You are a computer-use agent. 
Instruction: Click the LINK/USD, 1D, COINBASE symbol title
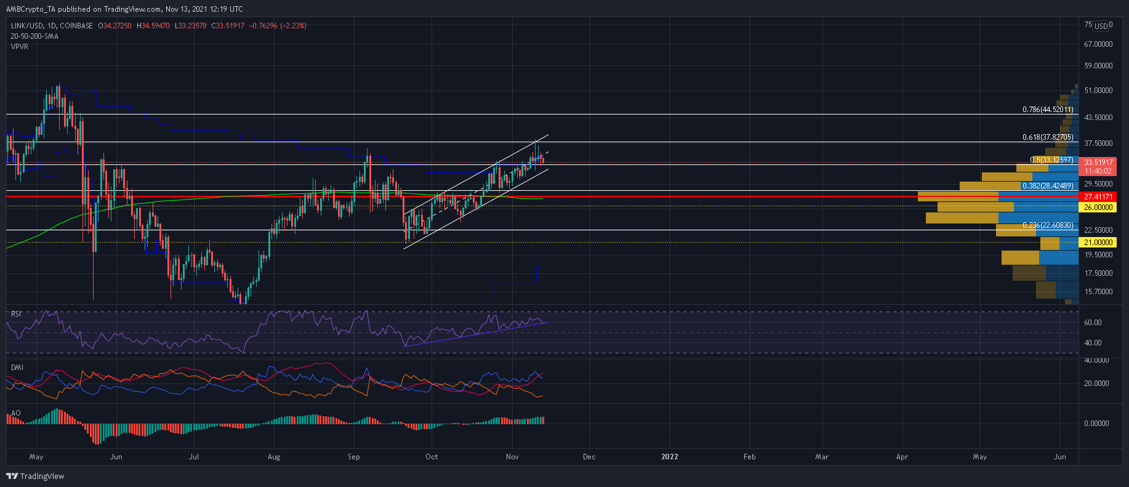click(x=52, y=26)
